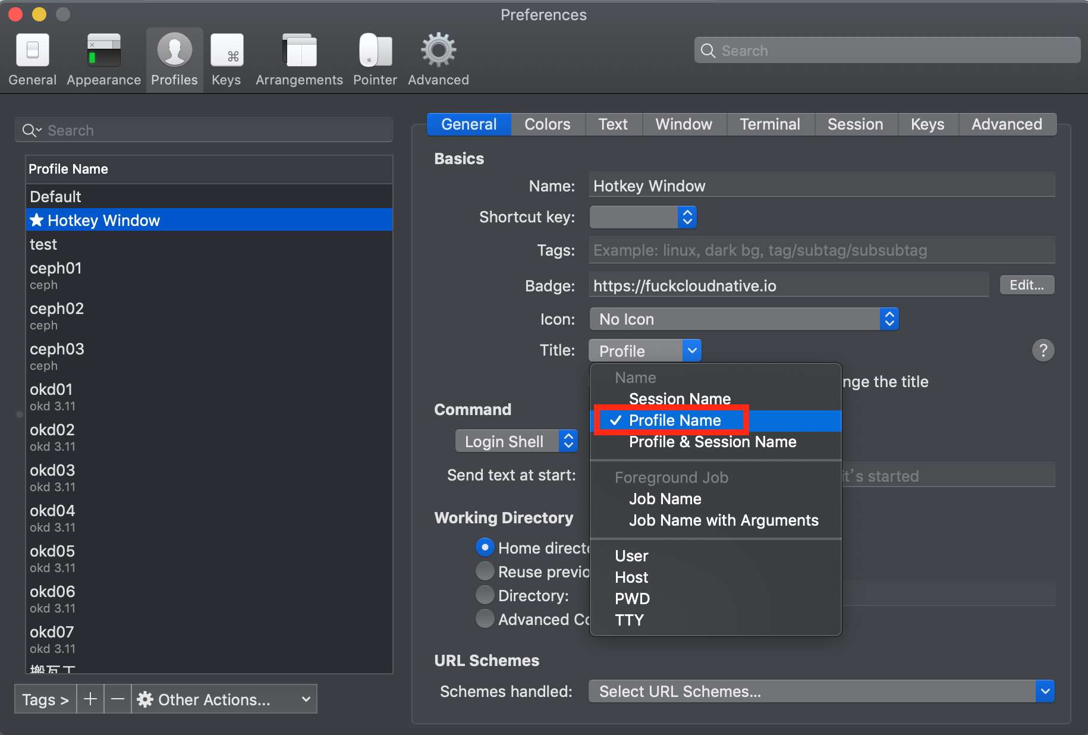Screen dimensions: 1088x735
Task: Choose Job Name menu item
Action: [x=716, y=499]
